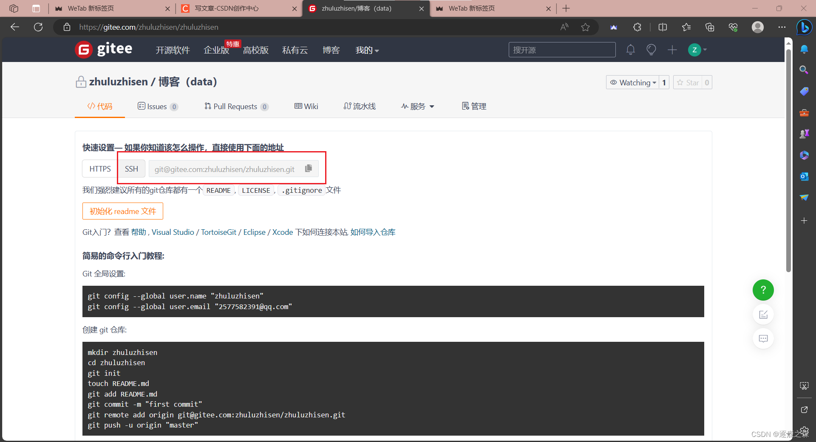Viewport: 816px width, 442px height.
Task: Switch to the HTTPS address toggle
Action: (x=99, y=169)
